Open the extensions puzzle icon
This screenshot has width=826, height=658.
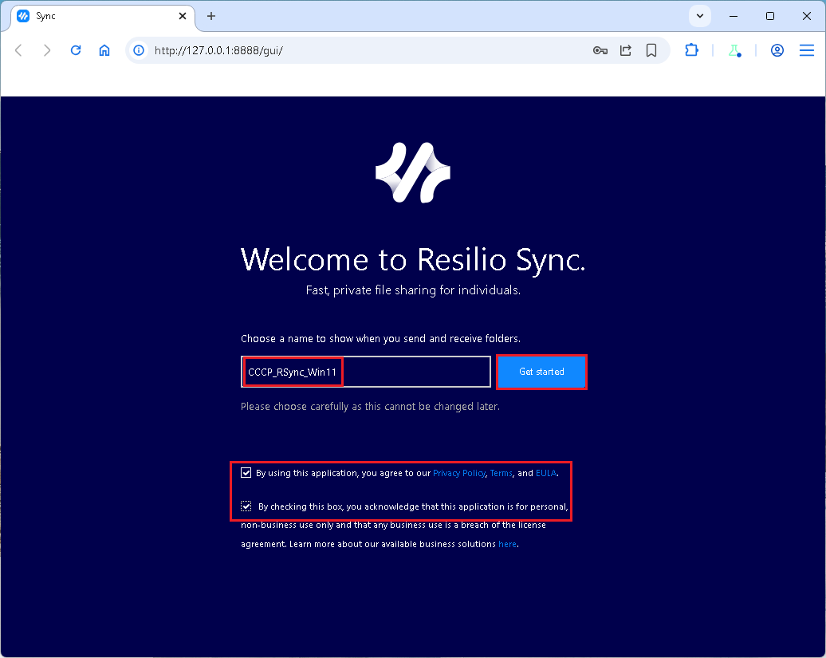pyautogui.click(x=692, y=50)
